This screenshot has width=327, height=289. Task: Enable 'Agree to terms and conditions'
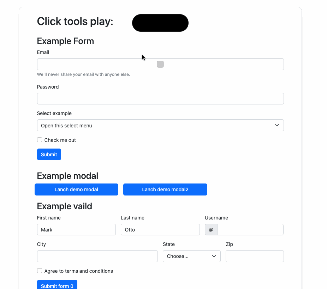tap(39, 271)
